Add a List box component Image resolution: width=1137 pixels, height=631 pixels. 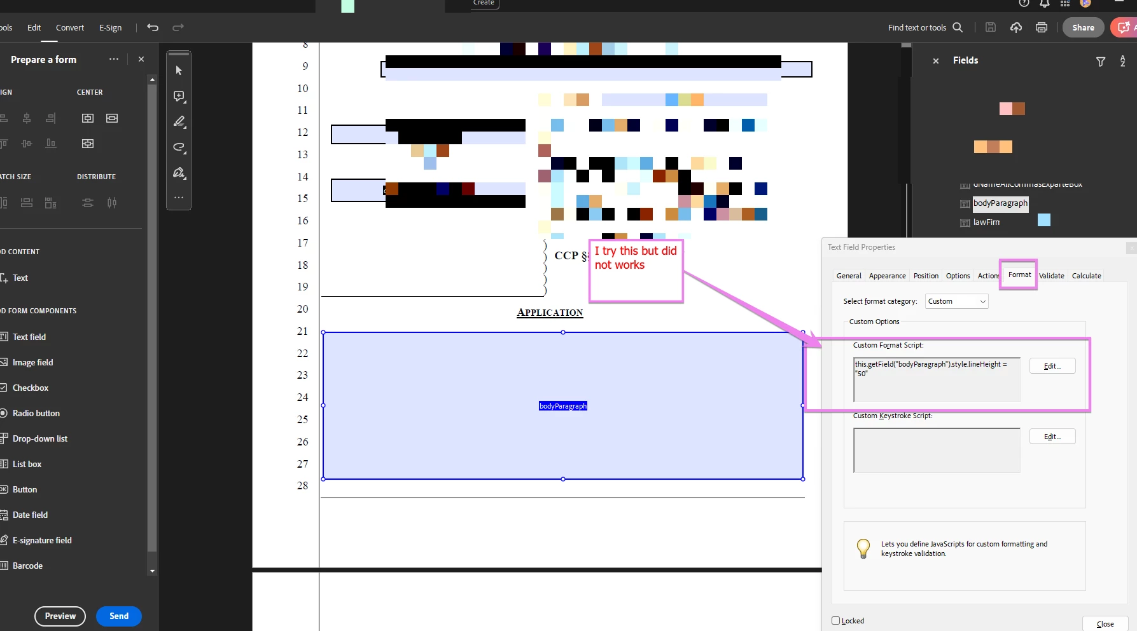click(21, 464)
